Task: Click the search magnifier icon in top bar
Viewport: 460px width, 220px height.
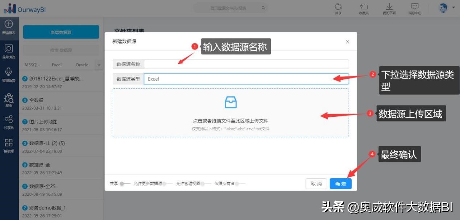Action: (263, 8)
